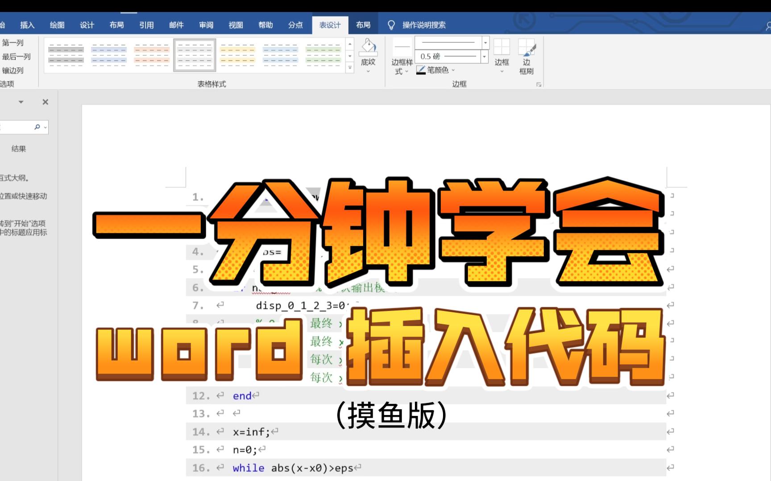Expand the 笔颜色 color dropdown arrow

(453, 70)
